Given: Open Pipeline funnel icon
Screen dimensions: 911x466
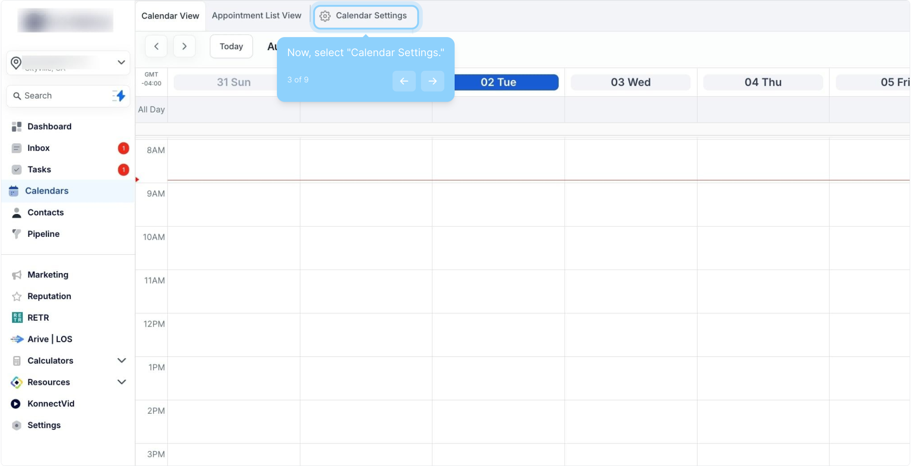Looking at the screenshot, I should [16, 234].
